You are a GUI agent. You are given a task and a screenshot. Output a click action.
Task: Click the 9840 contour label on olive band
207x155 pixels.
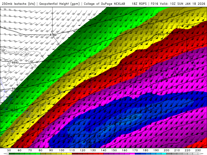pos(151,24)
